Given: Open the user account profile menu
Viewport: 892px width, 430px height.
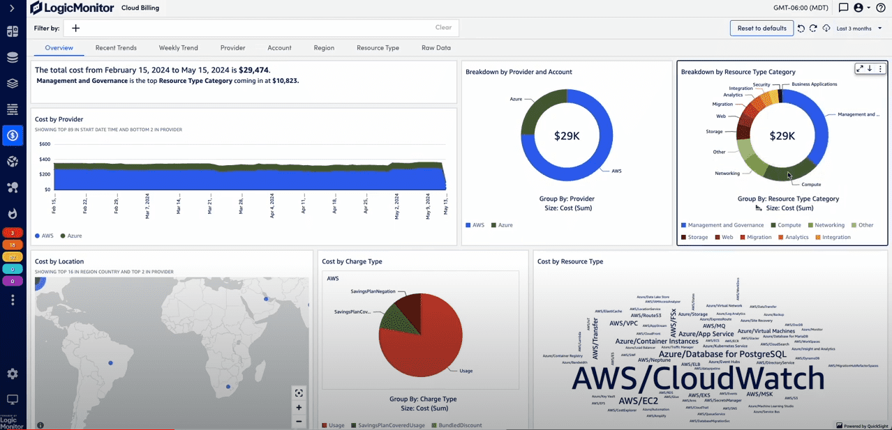Looking at the screenshot, I should point(862,8).
